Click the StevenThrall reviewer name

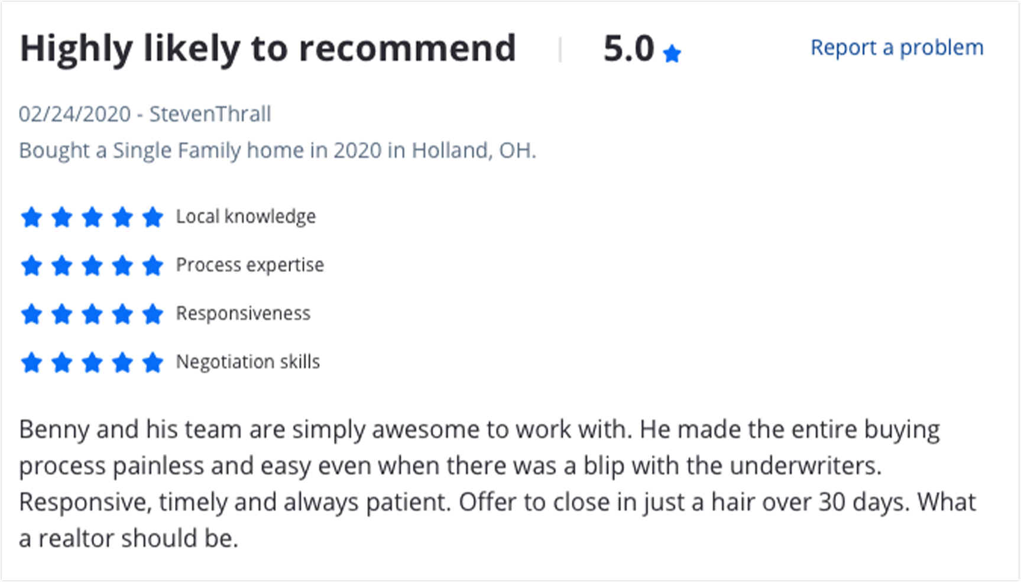210,114
